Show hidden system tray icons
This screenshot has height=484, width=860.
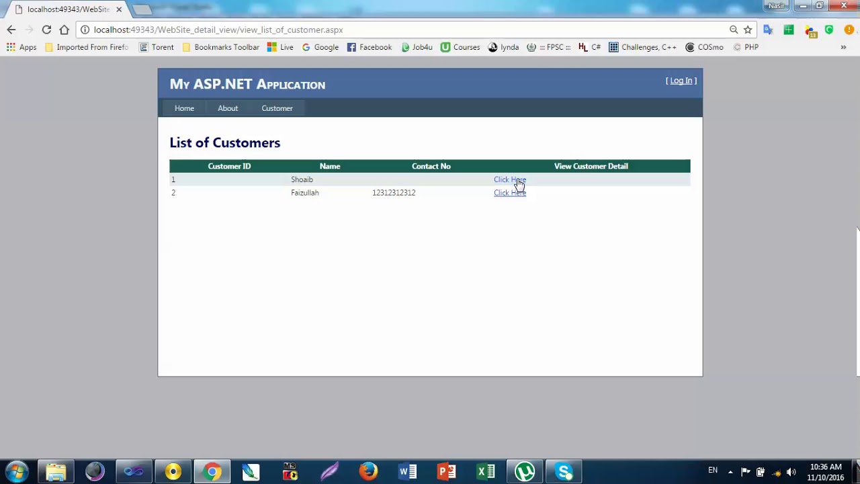(x=730, y=472)
